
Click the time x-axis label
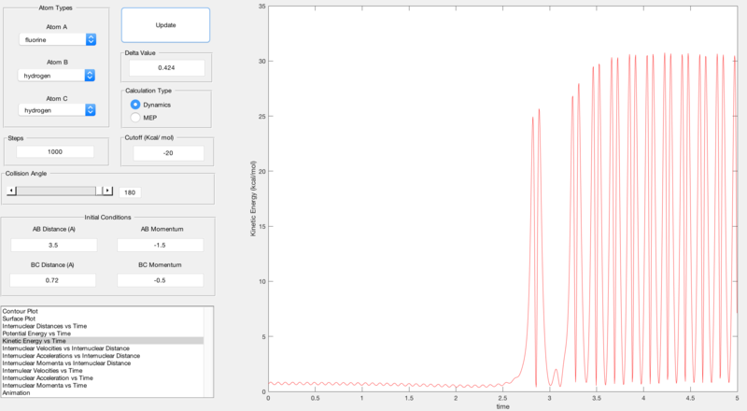pos(502,406)
